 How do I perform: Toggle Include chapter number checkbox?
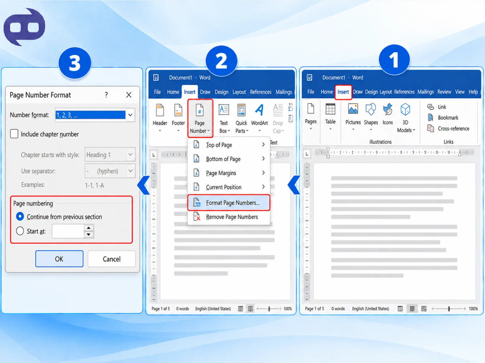[14, 134]
